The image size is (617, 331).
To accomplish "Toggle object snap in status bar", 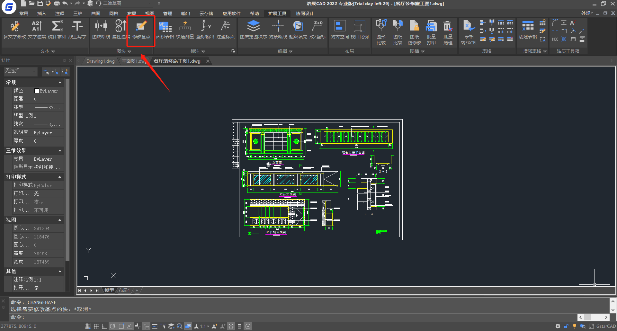I will [121, 326].
